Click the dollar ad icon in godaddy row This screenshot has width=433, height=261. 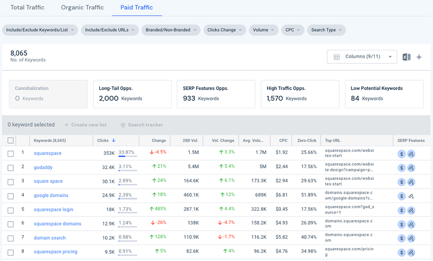point(402,168)
